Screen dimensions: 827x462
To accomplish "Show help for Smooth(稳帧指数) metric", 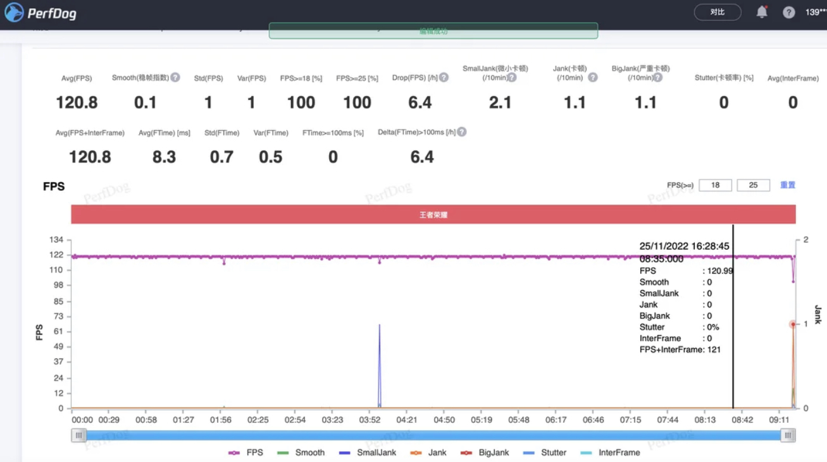I will (x=175, y=77).
